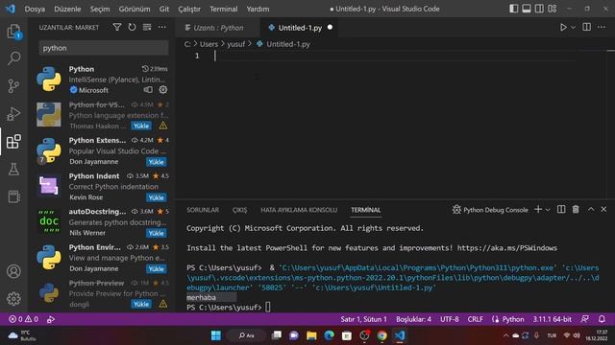
Task: Open errors and warnings status item
Action: tap(23, 319)
